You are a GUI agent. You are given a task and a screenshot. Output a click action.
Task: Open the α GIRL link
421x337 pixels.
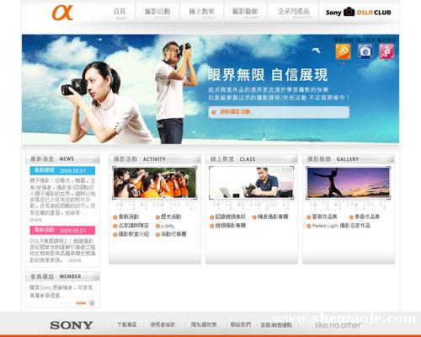coord(168,226)
